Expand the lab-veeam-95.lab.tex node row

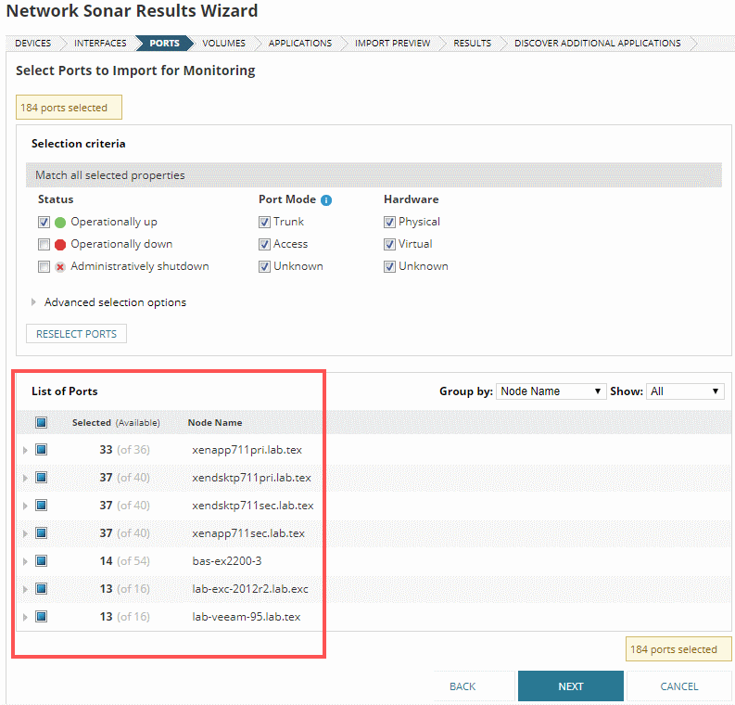click(25, 617)
